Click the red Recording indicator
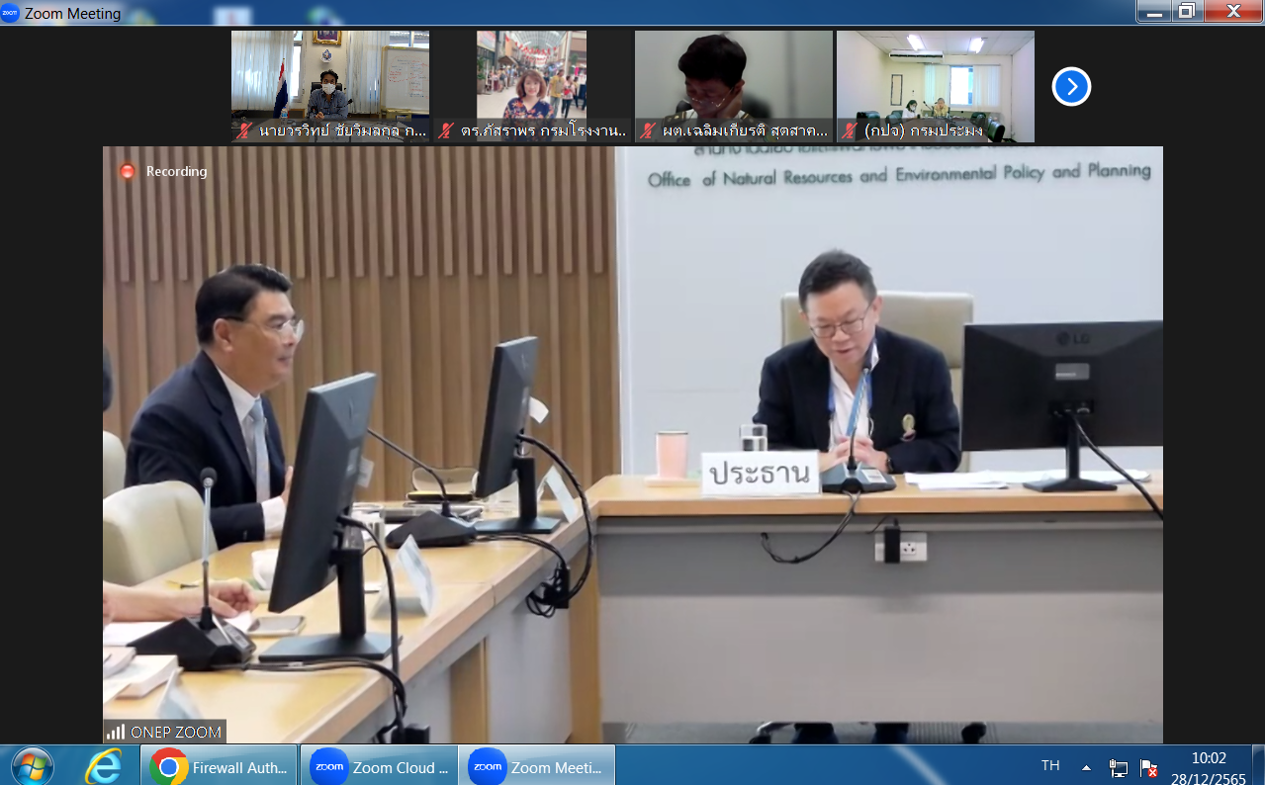Screen dimensions: 1265x785 [x=127, y=171]
